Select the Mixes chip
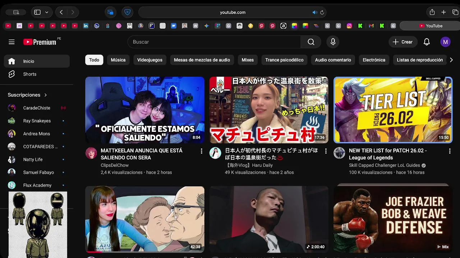Screen dimensions: 460x258 tap(248, 60)
